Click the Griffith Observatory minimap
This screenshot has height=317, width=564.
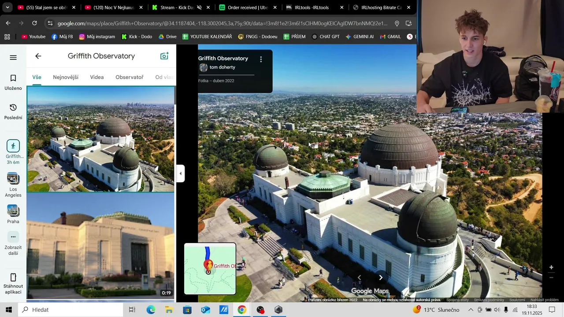pos(210,269)
